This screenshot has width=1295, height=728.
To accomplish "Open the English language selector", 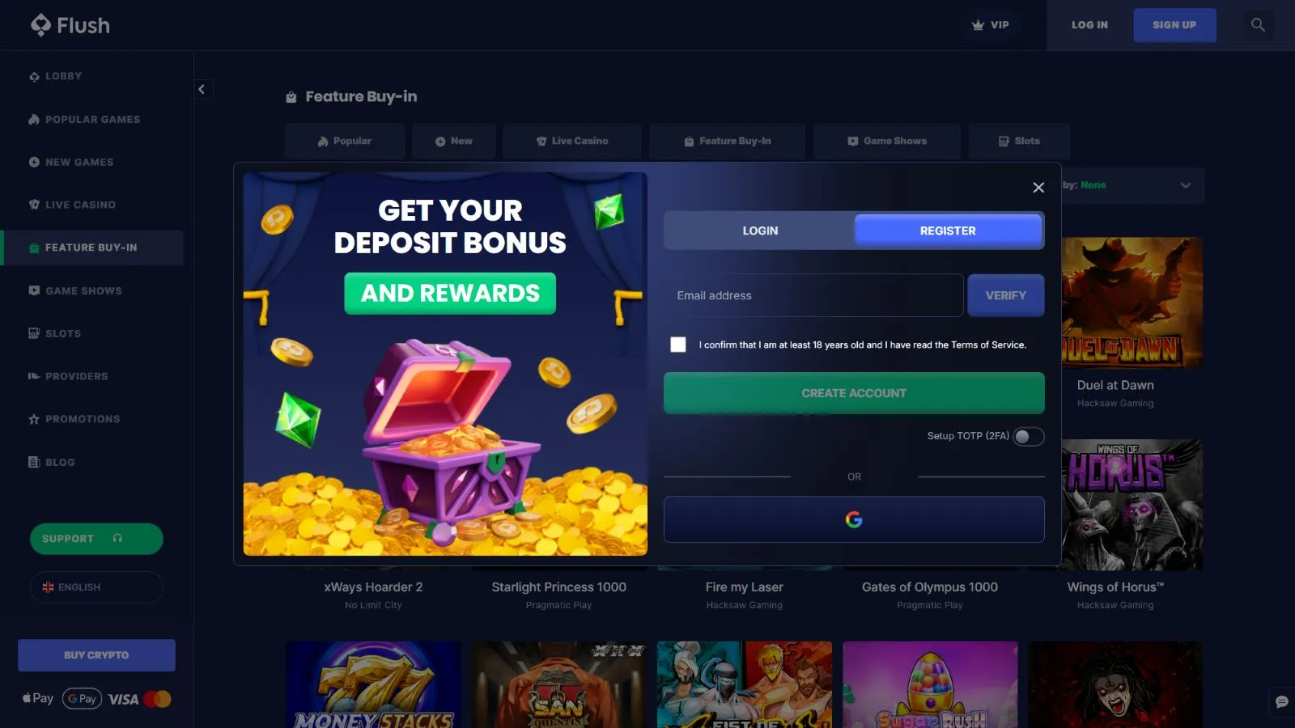I will [96, 587].
